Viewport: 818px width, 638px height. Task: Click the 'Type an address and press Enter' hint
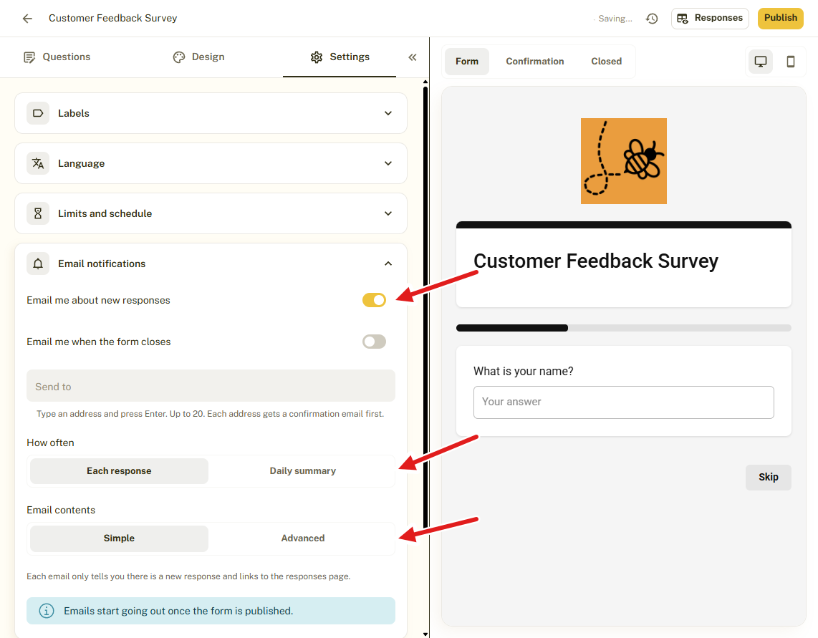coord(211,414)
